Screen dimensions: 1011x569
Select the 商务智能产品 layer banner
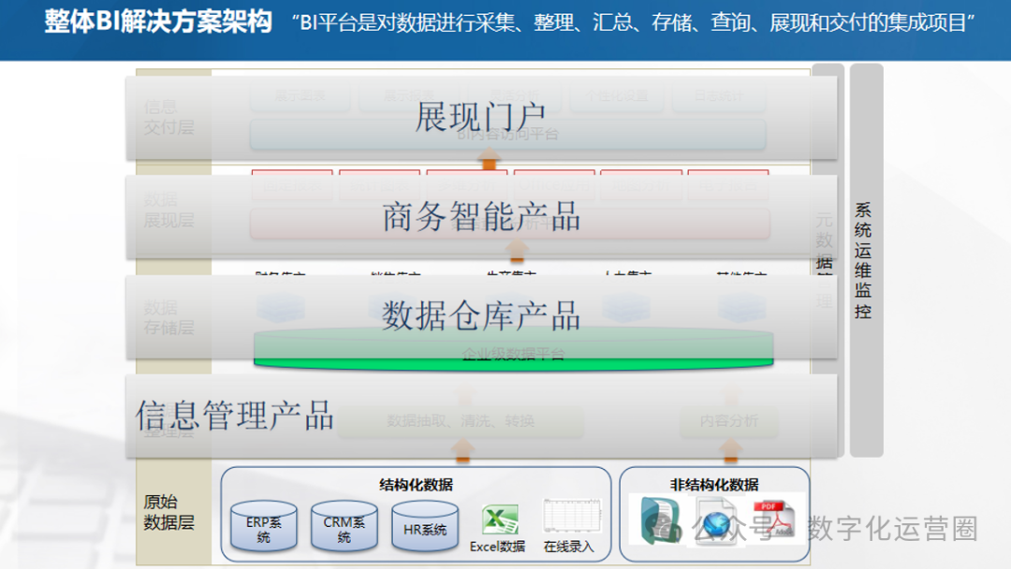point(481,217)
